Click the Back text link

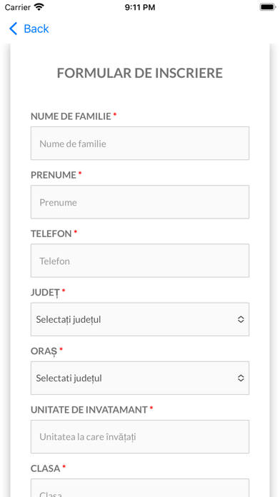[x=36, y=29]
